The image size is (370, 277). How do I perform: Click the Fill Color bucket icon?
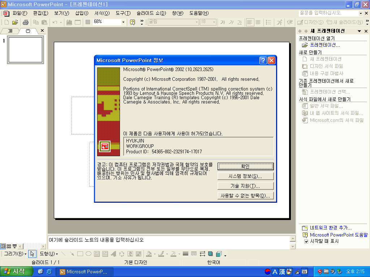pos(149,254)
